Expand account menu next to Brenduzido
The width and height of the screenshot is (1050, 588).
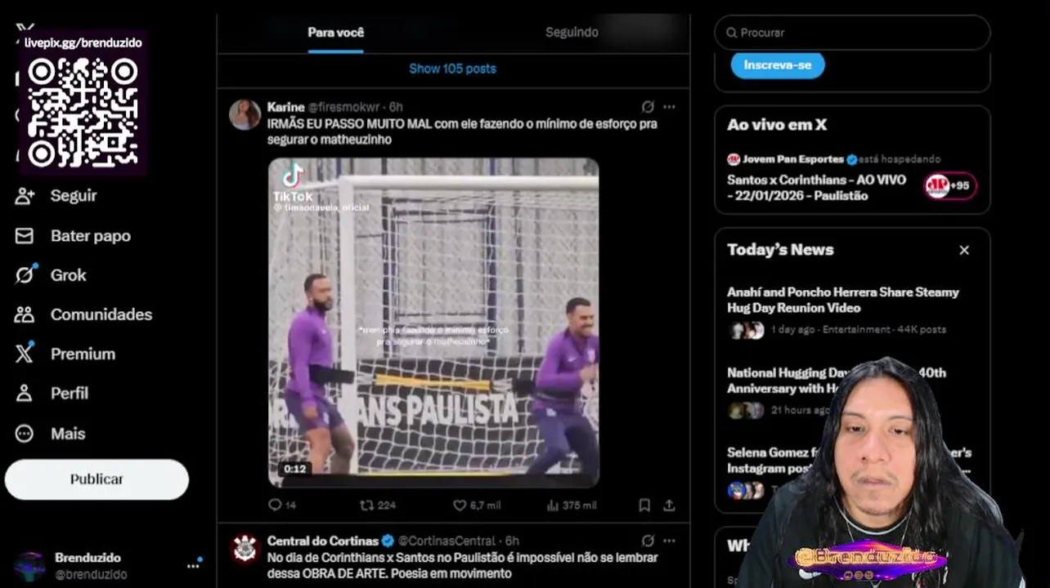coord(194,564)
